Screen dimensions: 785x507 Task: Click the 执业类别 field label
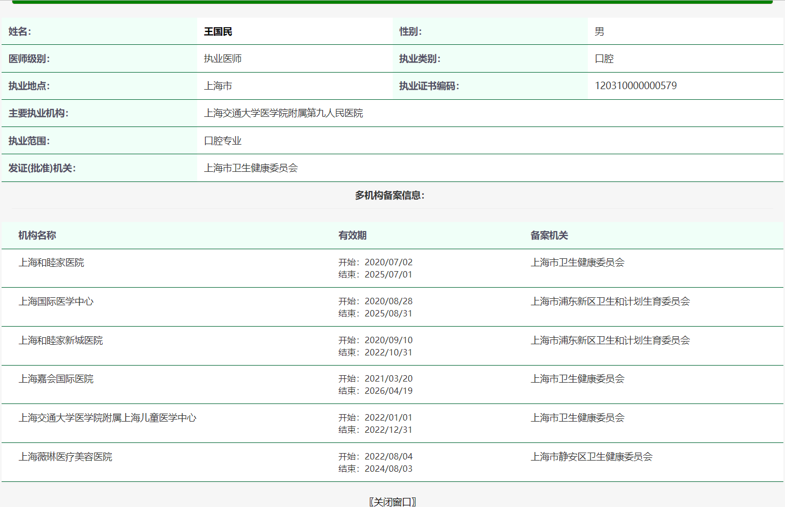420,59
